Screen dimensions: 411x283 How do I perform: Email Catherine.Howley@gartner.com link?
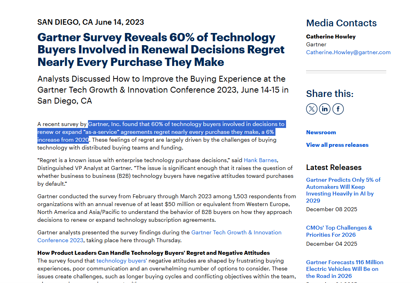point(348,52)
